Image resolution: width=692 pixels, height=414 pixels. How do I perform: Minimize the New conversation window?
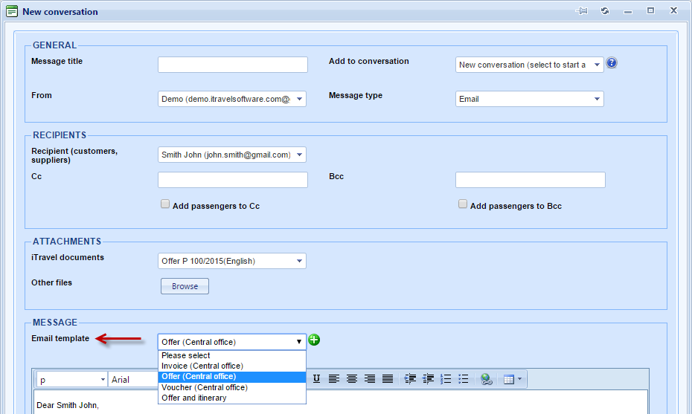[x=627, y=12]
